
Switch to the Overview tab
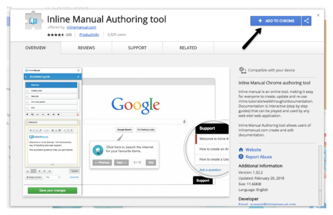tap(35, 48)
